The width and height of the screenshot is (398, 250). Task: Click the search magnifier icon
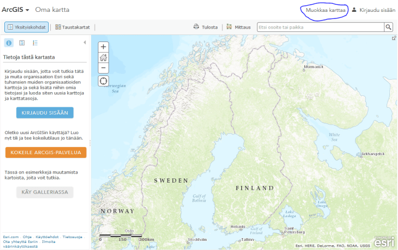coord(388,27)
